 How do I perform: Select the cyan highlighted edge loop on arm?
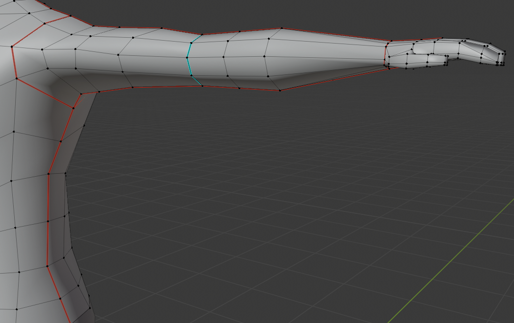coord(187,58)
